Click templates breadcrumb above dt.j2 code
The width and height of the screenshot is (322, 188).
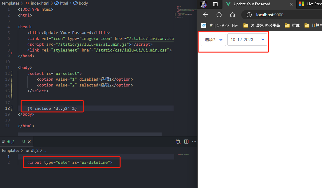[x=10, y=151]
